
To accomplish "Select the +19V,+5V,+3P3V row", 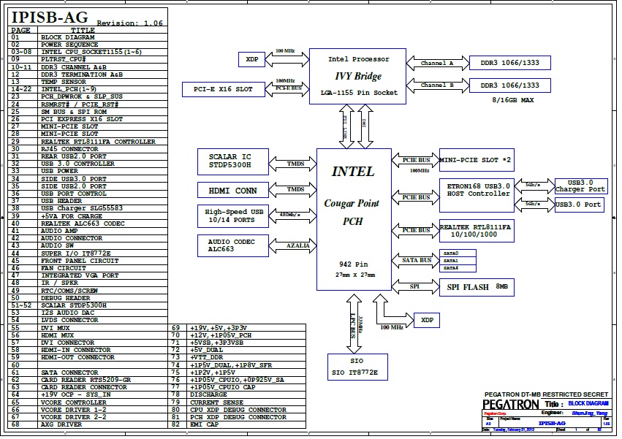I will pos(237,327).
